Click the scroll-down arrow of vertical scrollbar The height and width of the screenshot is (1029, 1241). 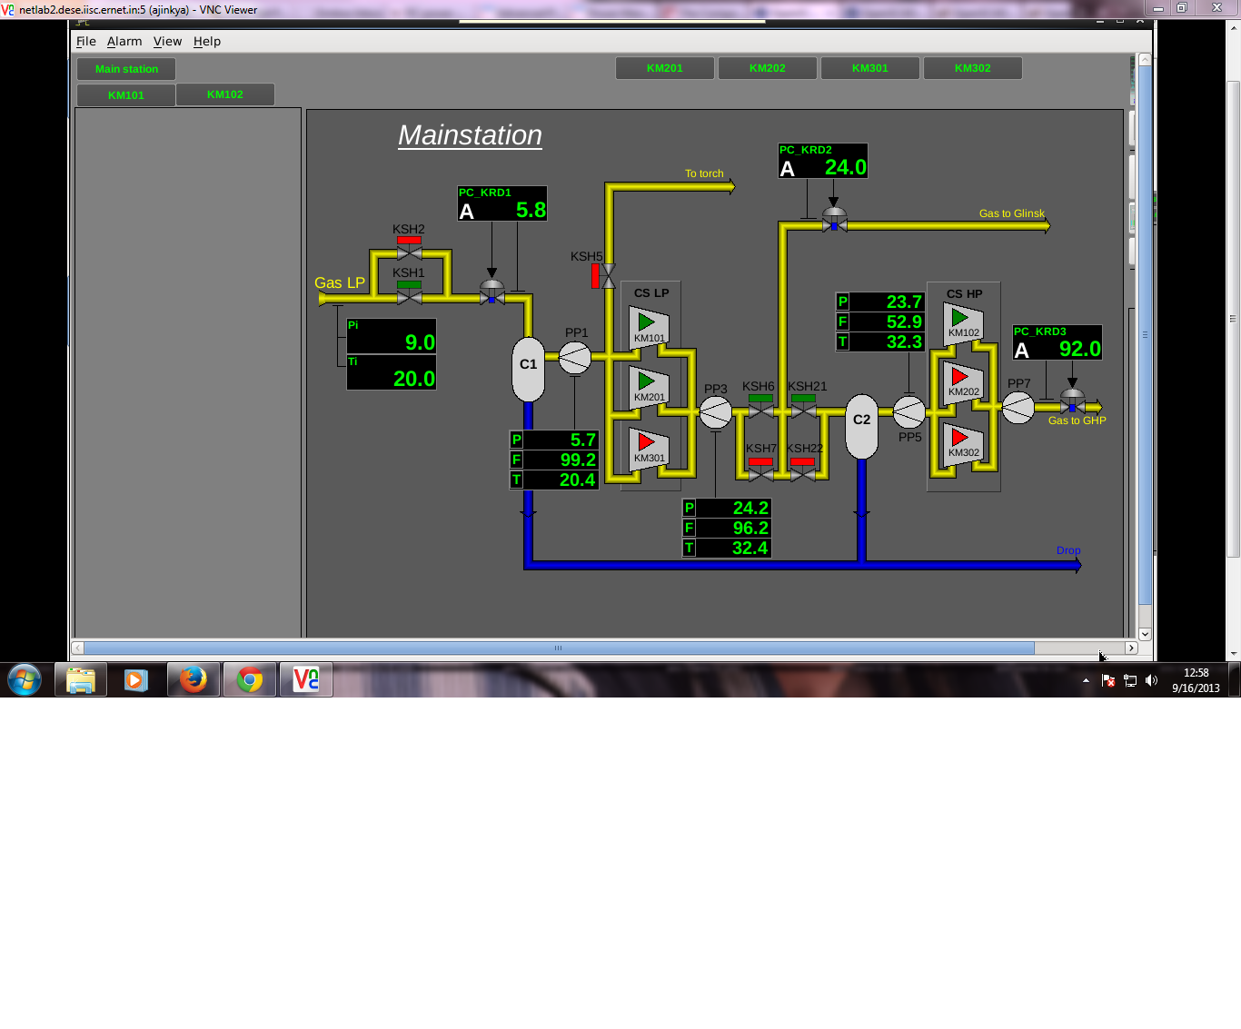pos(1145,634)
